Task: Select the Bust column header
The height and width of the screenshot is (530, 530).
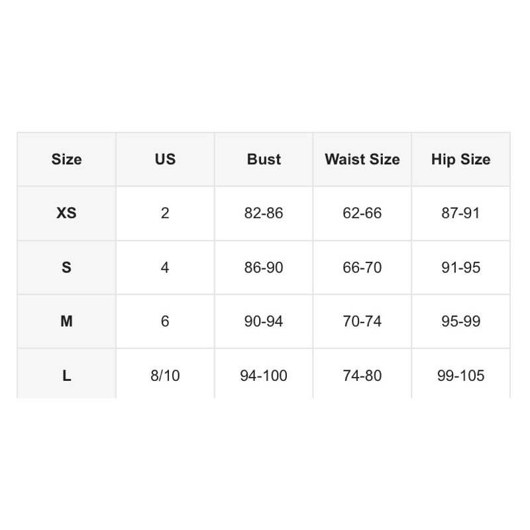Action: tap(264, 159)
